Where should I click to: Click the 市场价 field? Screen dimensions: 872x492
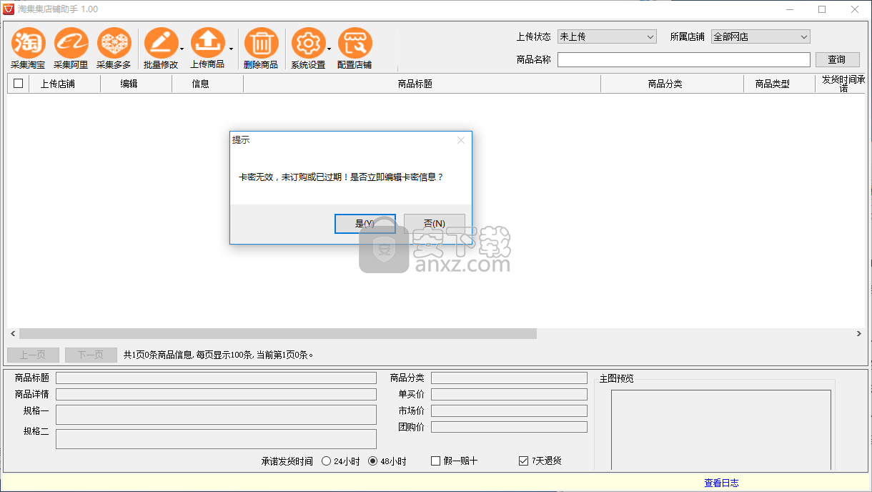pos(509,410)
